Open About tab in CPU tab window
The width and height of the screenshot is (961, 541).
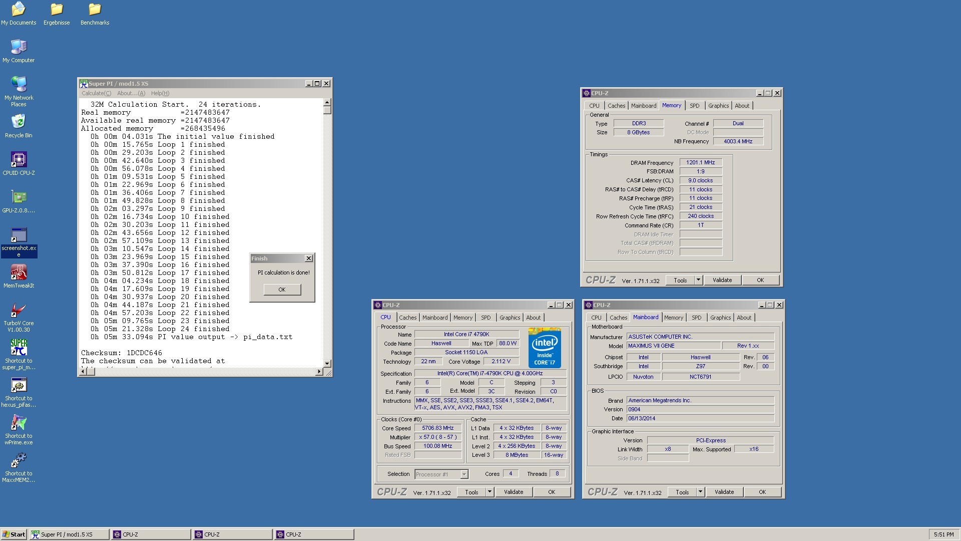point(533,318)
